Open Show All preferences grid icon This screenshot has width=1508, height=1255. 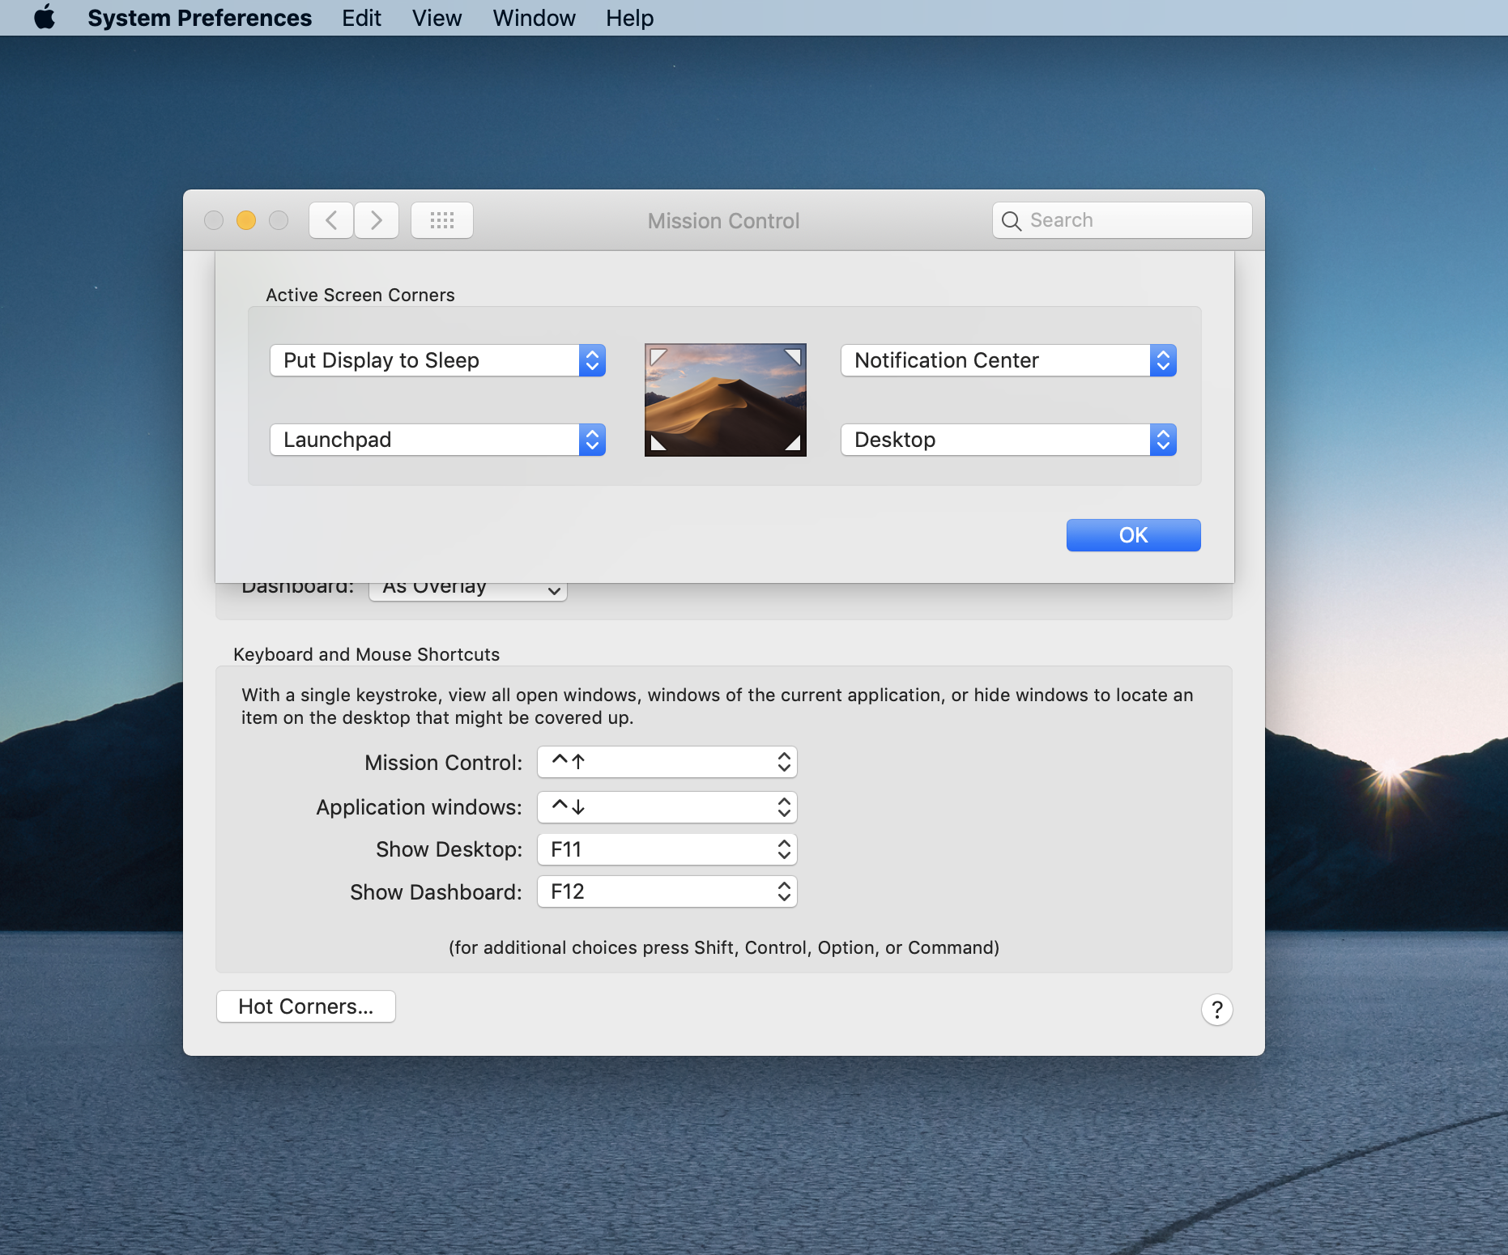click(x=441, y=219)
